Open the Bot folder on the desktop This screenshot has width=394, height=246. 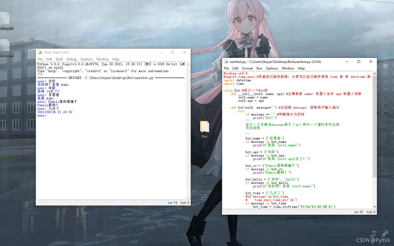(x=205, y=129)
